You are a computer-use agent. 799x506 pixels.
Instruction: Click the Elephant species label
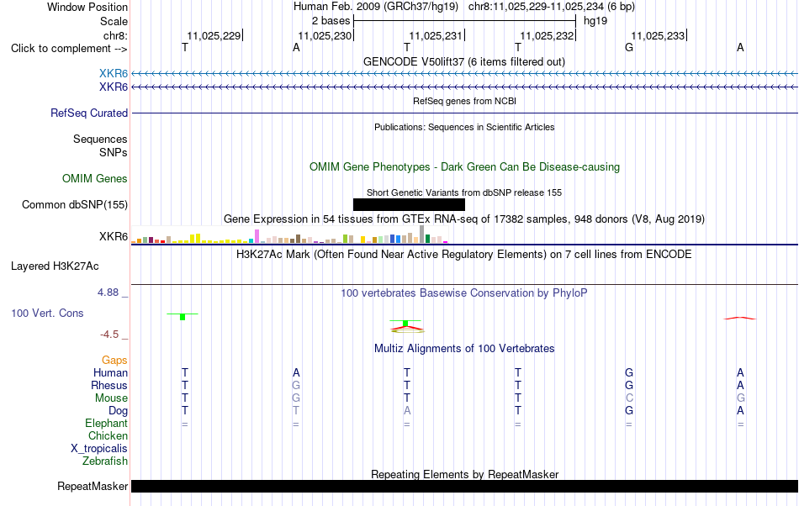[x=106, y=423]
